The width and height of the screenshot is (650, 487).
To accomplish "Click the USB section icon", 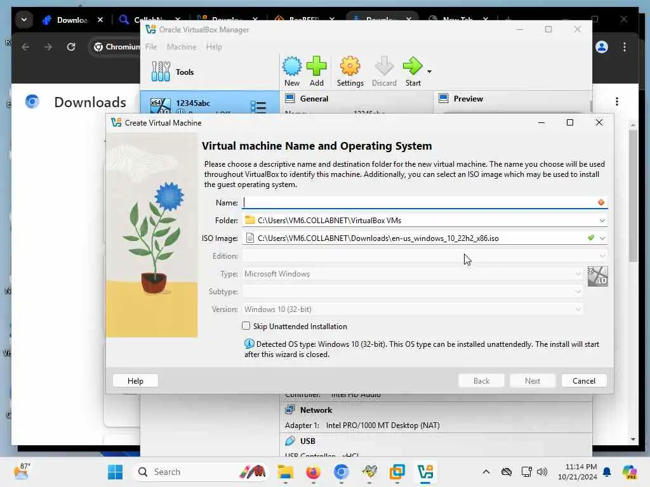I will [290, 441].
